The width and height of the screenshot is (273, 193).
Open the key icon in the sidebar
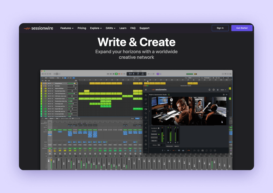coord(146,124)
